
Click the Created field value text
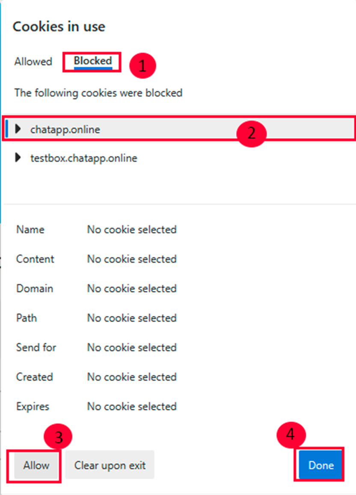pos(132,377)
